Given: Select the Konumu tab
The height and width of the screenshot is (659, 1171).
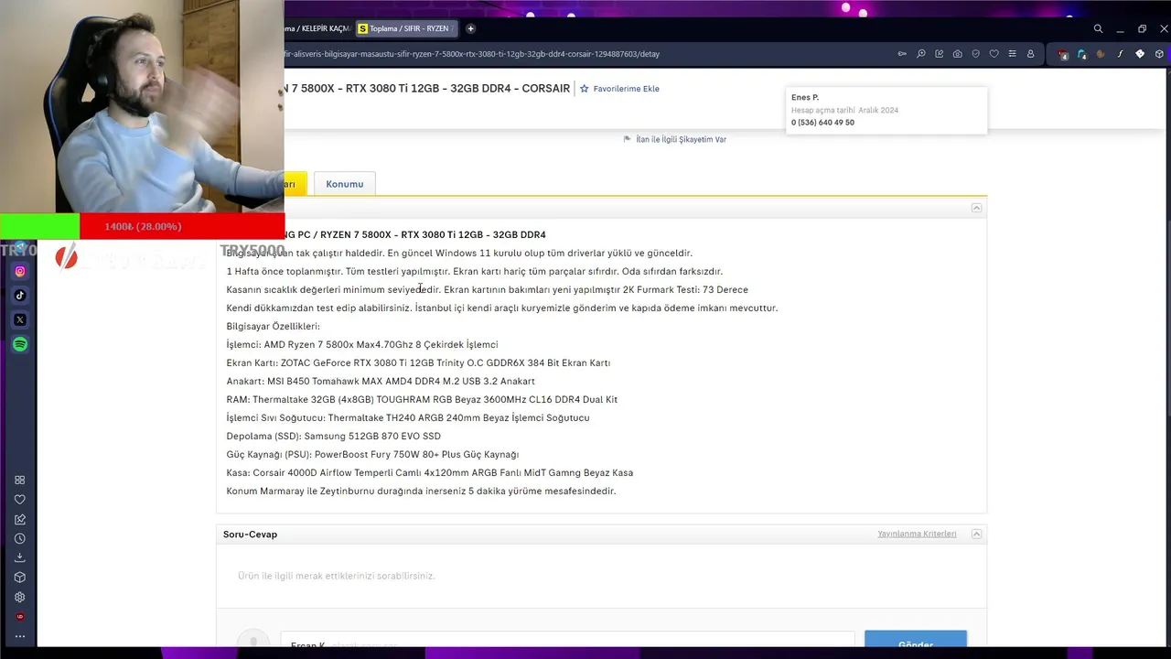Looking at the screenshot, I should pyautogui.click(x=345, y=184).
